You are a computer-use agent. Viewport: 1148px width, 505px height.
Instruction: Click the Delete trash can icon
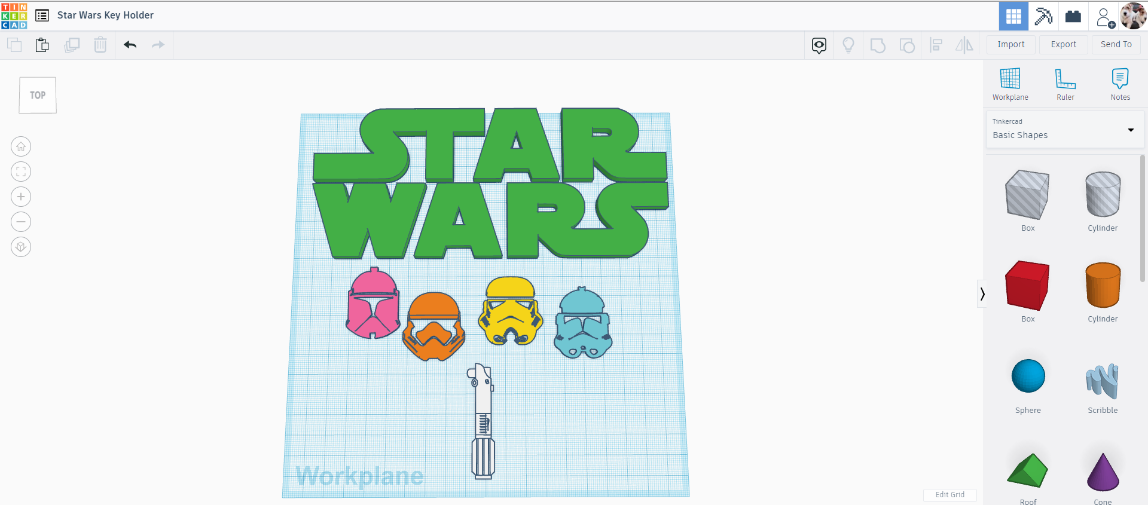(100, 45)
